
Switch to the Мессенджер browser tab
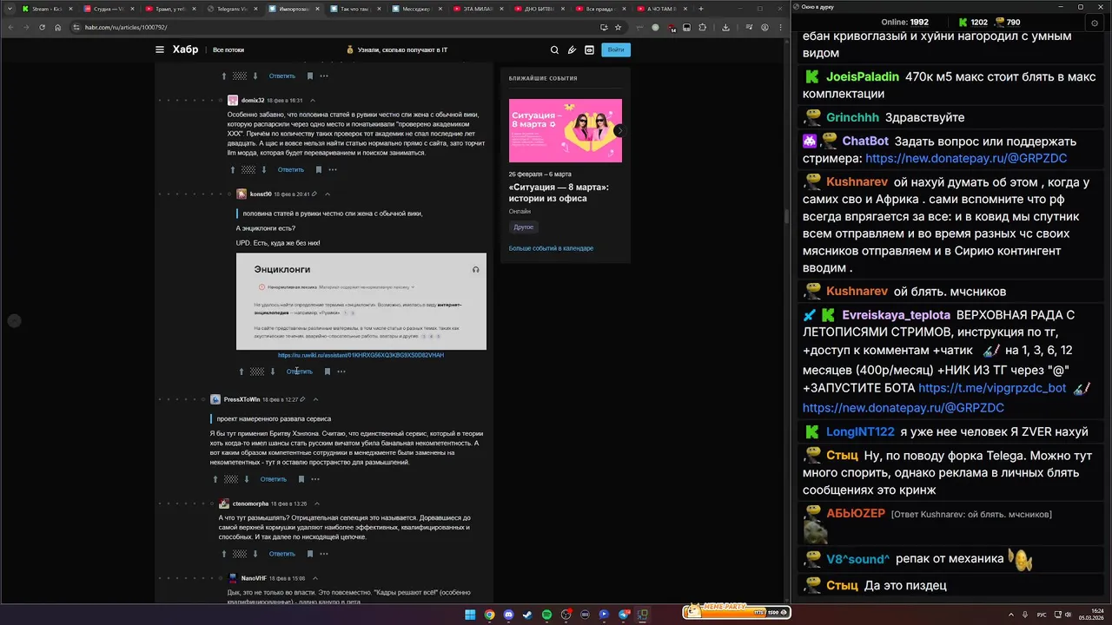tap(415, 9)
